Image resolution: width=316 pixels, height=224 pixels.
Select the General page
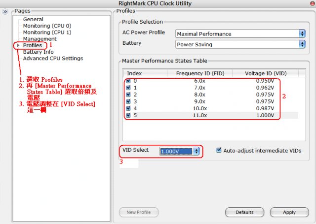coord(33,19)
